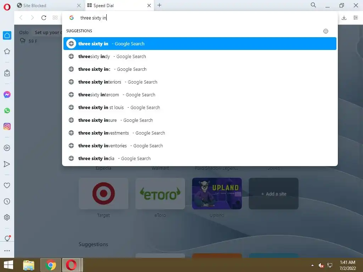Open Instagram in the sidebar
The width and height of the screenshot is (363, 272).
(x=7, y=126)
